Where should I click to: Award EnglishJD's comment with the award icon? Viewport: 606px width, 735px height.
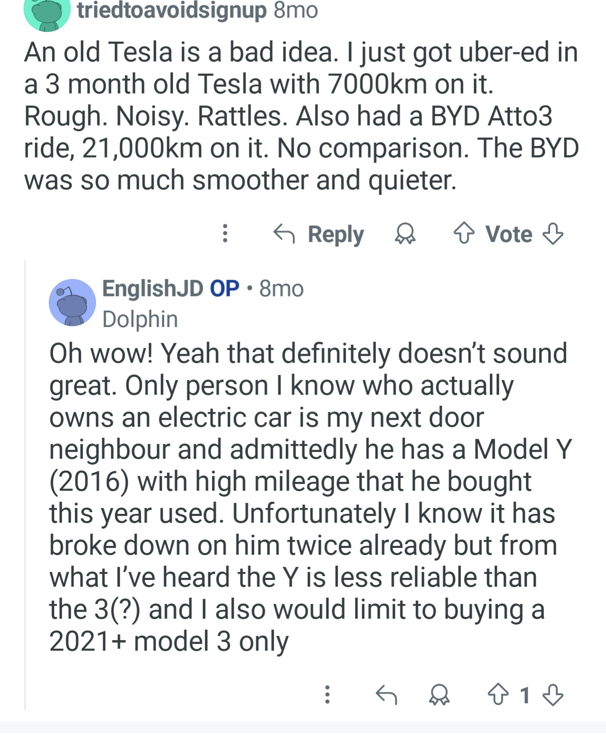(439, 695)
